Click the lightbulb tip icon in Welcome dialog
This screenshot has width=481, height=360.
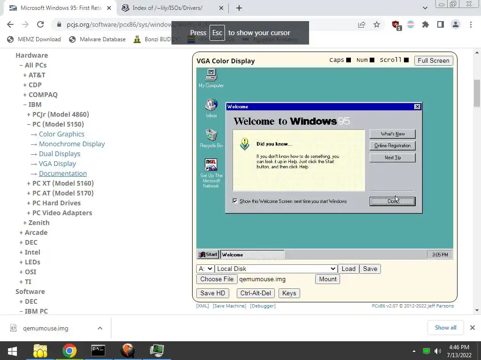pyautogui.click(x=244, y=144)
